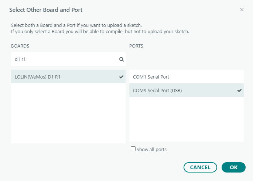
Task: Click blank space directly under PORTS heading
Action: (186, 59)
